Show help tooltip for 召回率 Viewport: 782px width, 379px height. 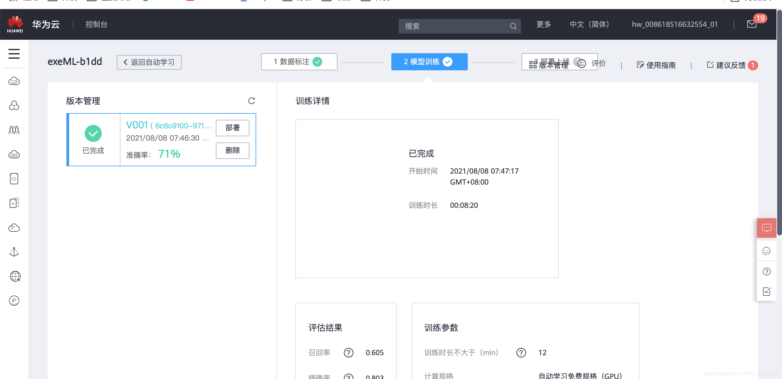click(349, 353)
